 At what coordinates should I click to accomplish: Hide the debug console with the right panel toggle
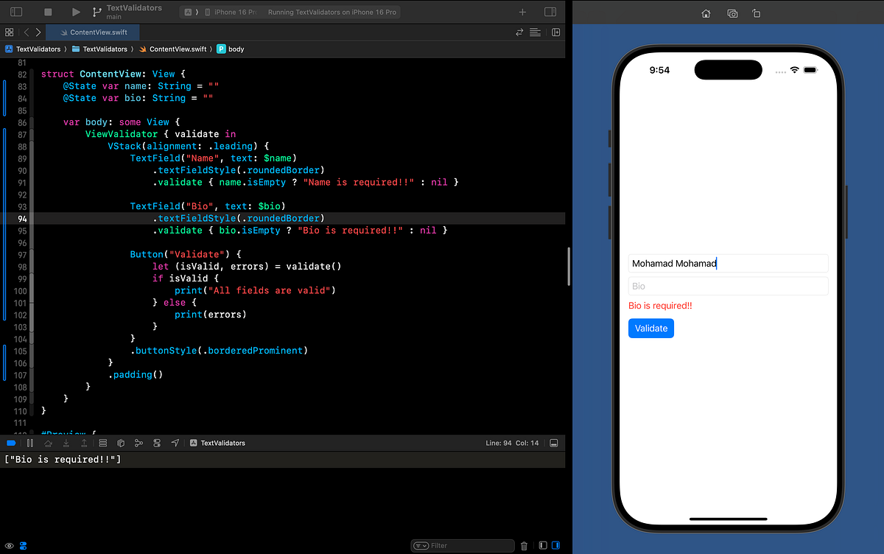coord(555,545)
